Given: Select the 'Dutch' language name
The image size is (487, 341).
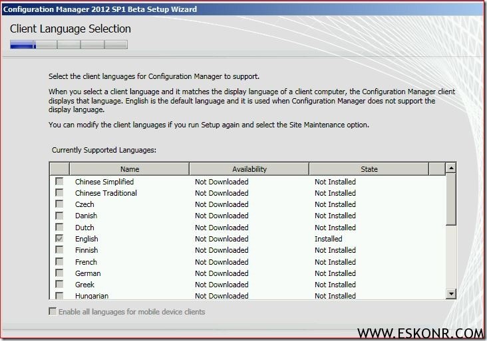Looking at the screenshot, I should (x=84, y=228).
